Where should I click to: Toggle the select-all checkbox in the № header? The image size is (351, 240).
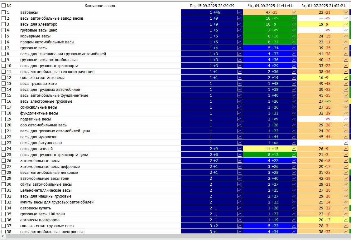pyautogui.click(x=4, y=6)
